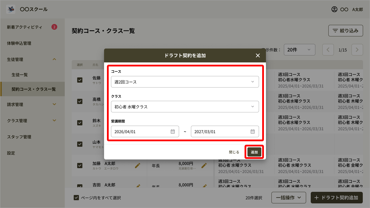Toggle the ページ内をすべて選択 checkbox
The height and width of the screenshot is (208, 370).
[x=76, y=198]
